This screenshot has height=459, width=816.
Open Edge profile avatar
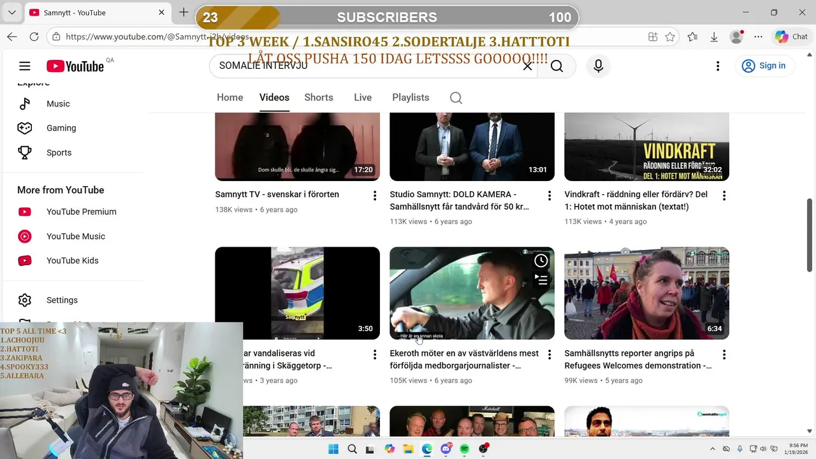coord(736,37)
